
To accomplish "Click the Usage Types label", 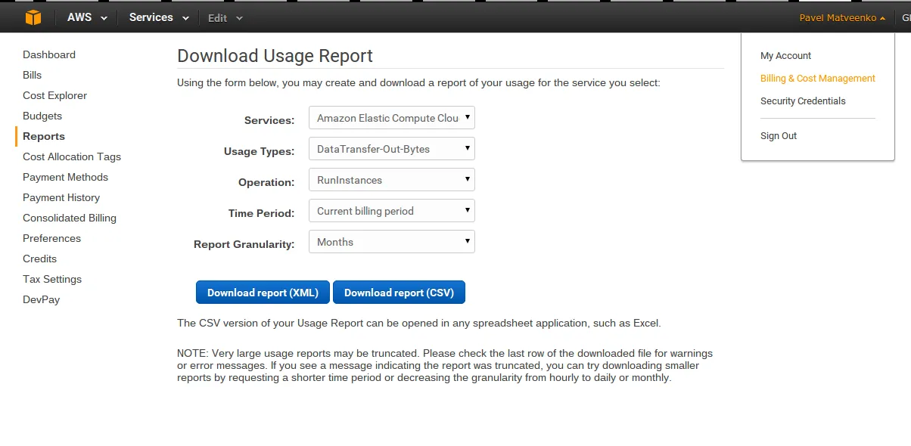I will click(259, 151).
